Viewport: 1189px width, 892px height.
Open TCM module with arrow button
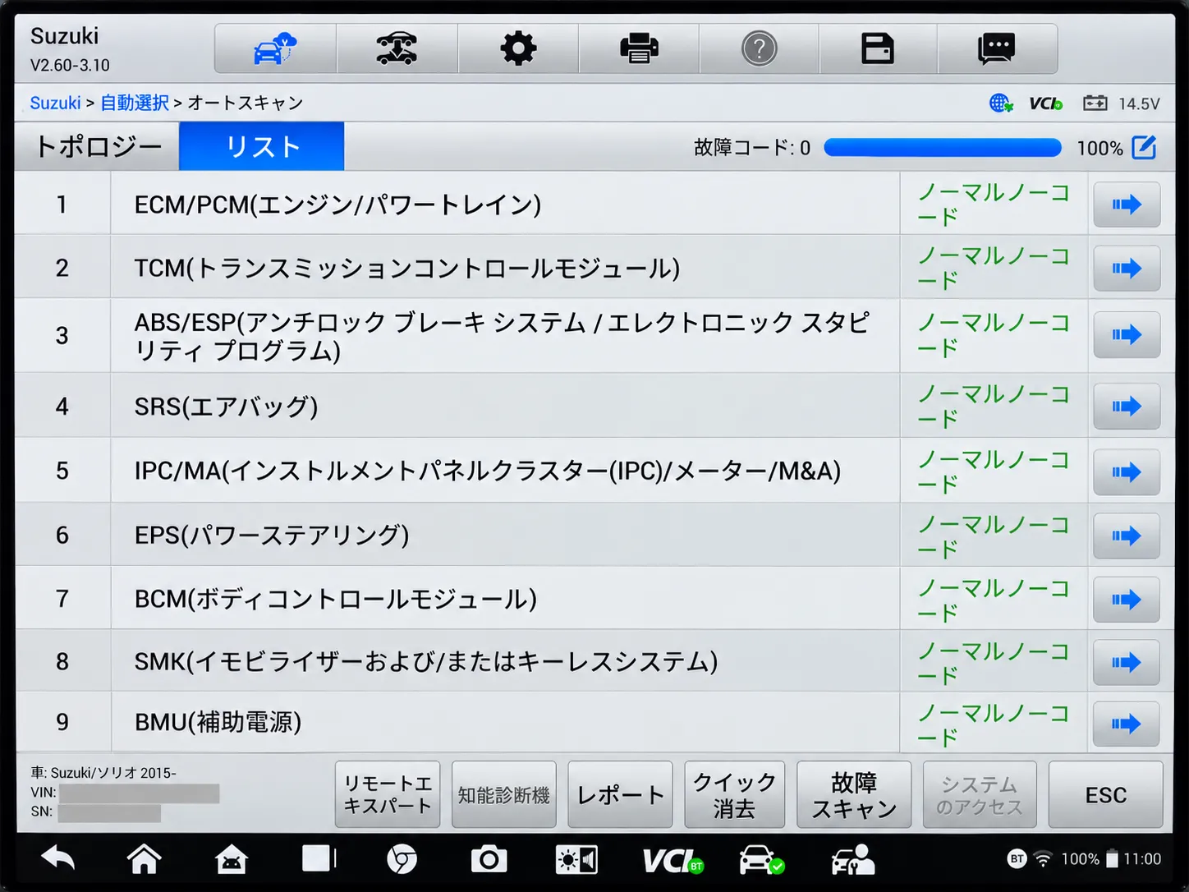coord(1127,269)
